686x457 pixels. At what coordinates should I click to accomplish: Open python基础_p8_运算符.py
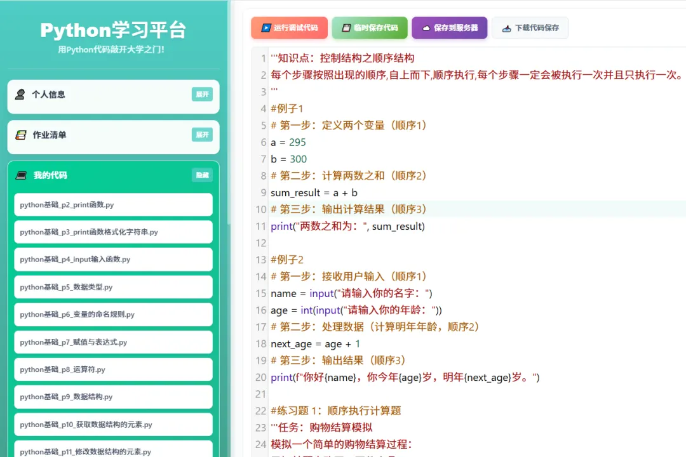pyautogui.click(x=113, y=369)
